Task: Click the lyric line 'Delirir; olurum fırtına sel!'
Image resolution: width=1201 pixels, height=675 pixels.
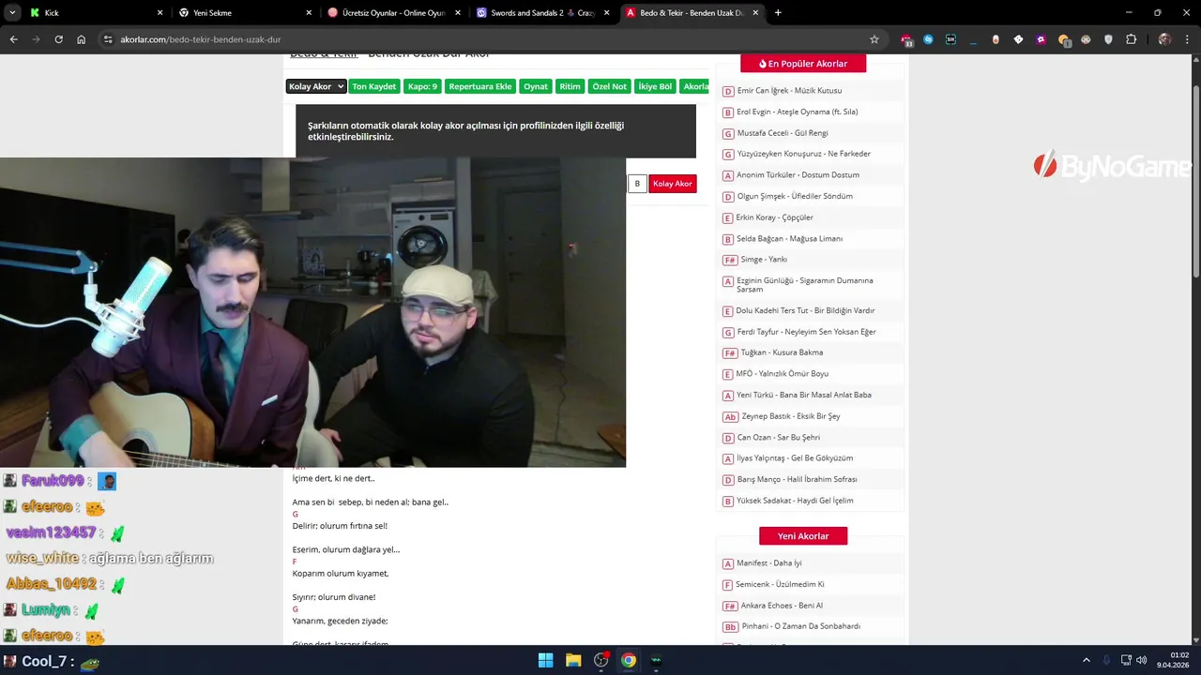Action: [340, 526]
